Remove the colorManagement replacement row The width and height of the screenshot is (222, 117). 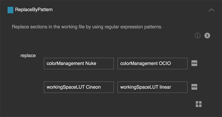tap(194, 63)
